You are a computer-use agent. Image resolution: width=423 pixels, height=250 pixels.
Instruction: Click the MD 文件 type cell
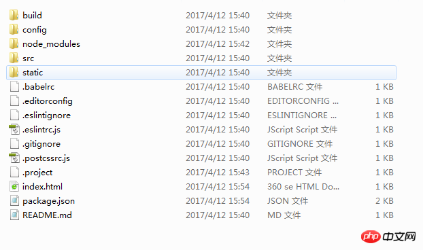[x=284, y=215]
